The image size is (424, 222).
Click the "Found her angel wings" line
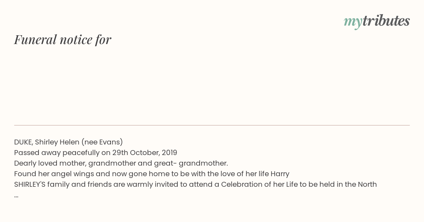[152, 174]
